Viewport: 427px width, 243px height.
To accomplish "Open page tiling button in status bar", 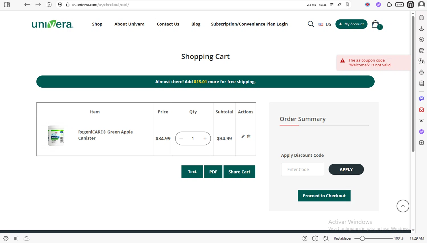I will (315, 238).
